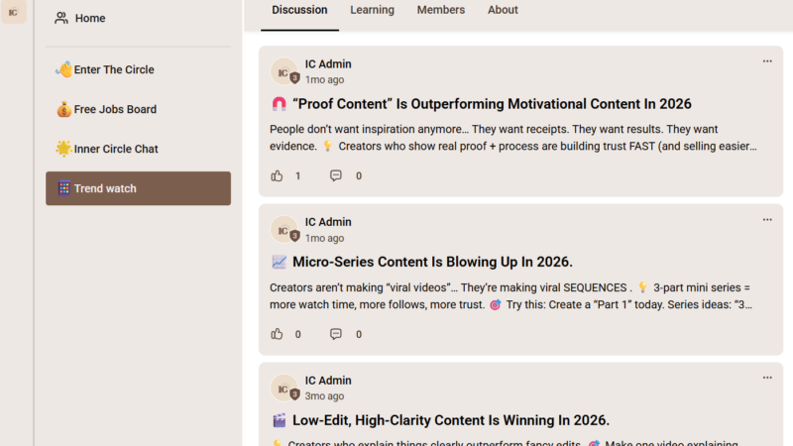Click the money bag Free Jobs Board icon
The height and width of the screenshot is (446, 793).
[63, 109]
